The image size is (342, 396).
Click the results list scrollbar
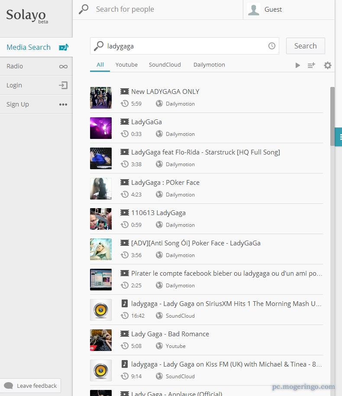pos(332,116)
